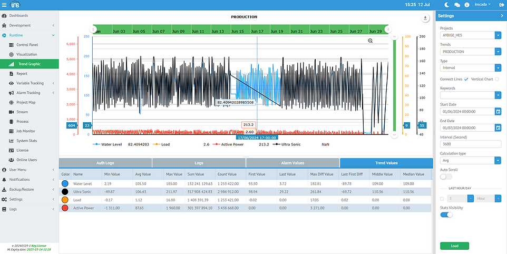507x254 pixels.
Task: Click the info icon in header
Action: point(466,4)
